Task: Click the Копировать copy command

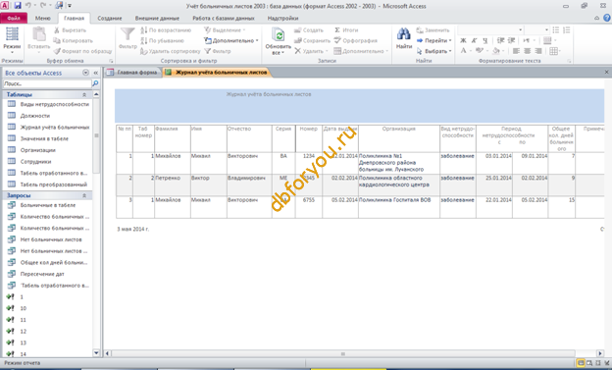Action: (73, 40)
